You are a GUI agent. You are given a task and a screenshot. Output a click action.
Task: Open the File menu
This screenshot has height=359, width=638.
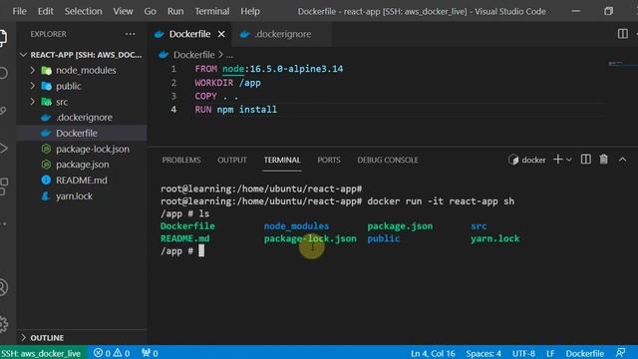pos(20,11)
